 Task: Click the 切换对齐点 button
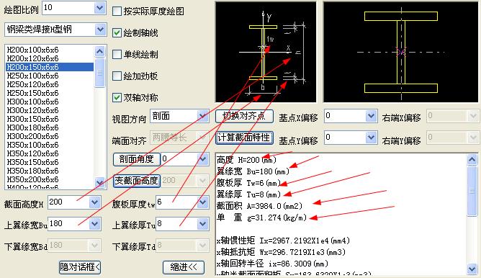click(x=244, y=116)
